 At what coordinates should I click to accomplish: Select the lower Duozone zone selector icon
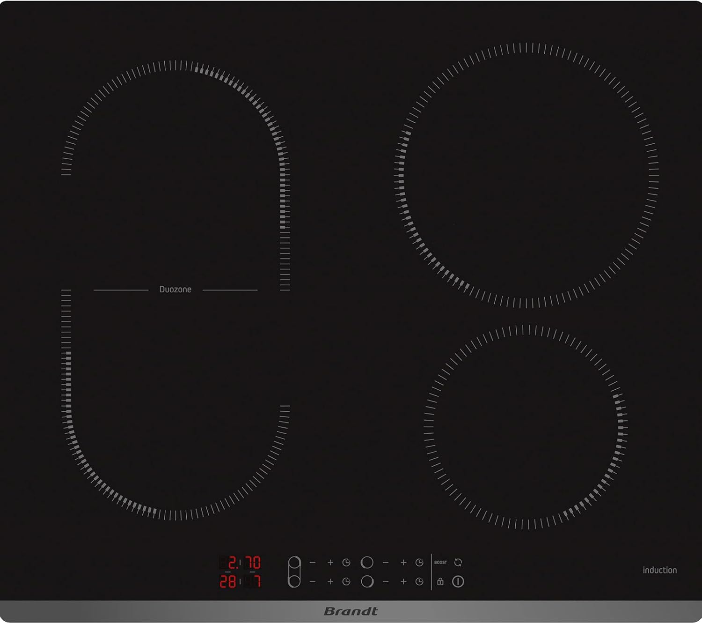294,581
